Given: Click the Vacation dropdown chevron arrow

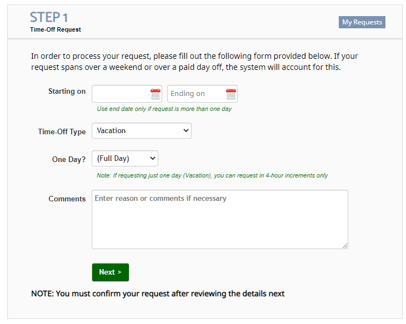Looking at the screenshot, I should (x=186, y=130).
